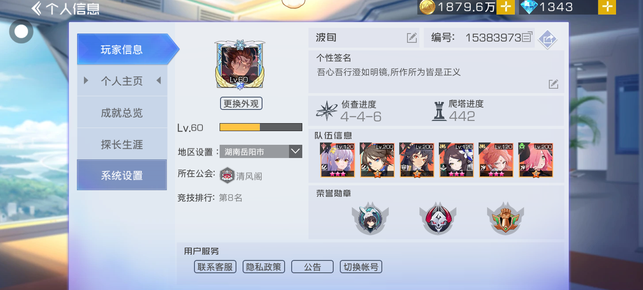Collapse 个人主页 using the right-side arrow
Viewport: 643px width, 290px height.
[159, 81]
